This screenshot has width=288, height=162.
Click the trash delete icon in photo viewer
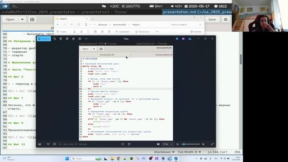coord(61,39)
